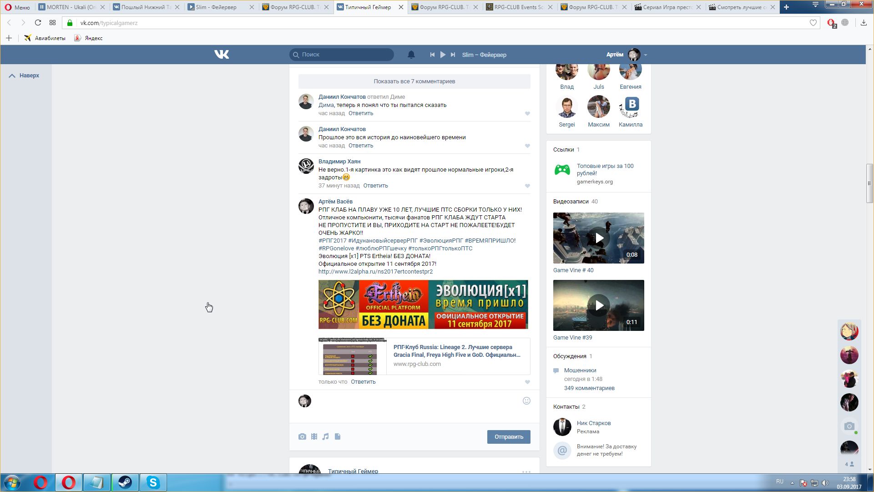Play the Game Vine # 40 video
This screenshot has height=492, width=874.
(599, 238)
